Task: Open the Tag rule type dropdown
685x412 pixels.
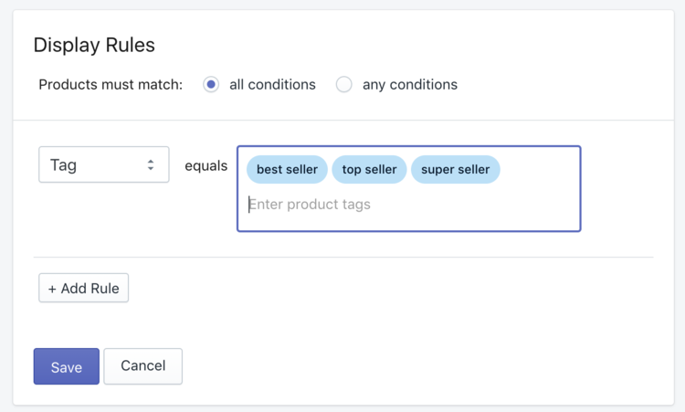Action: 103,165
